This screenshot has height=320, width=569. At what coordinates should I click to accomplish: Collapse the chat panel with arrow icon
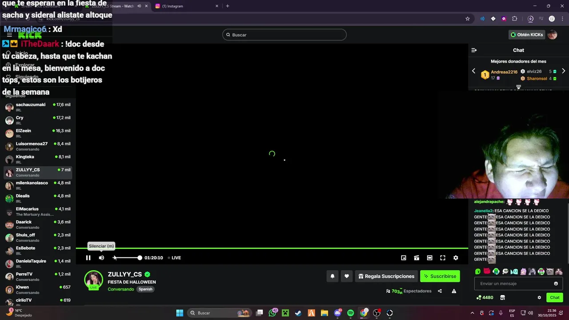point(474,50)
